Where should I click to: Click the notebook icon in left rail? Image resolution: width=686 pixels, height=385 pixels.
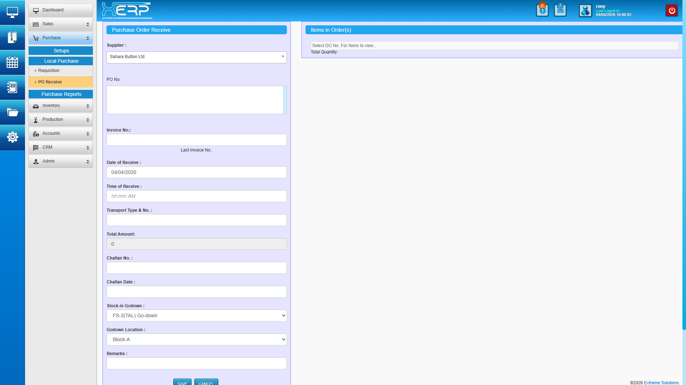pos(12,87)
